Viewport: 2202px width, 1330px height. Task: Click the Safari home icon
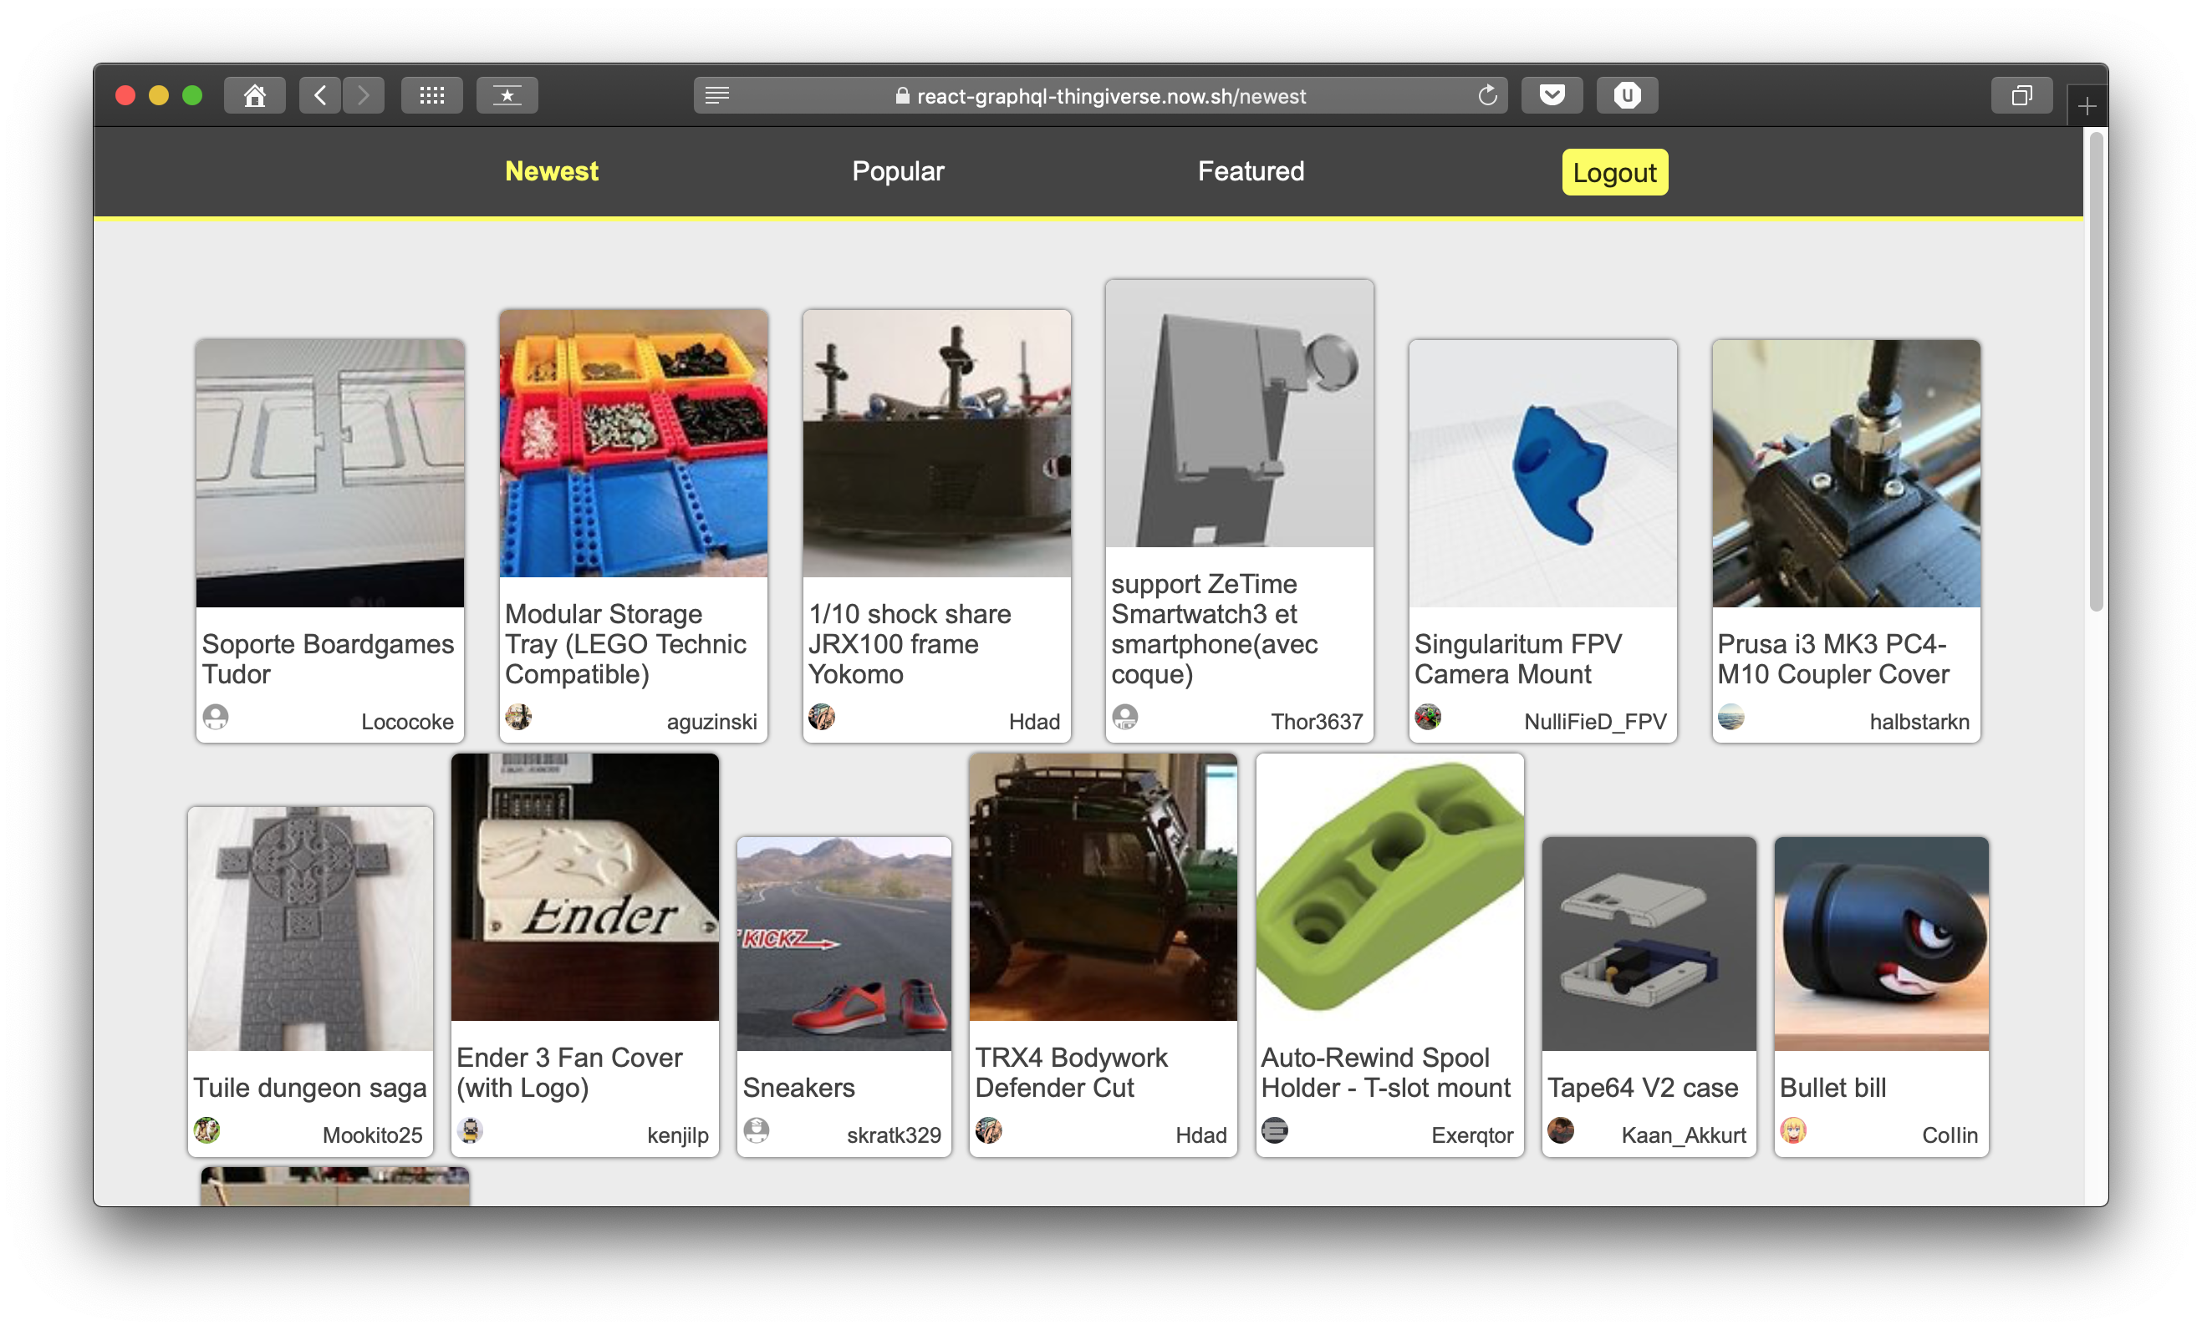tap(255, 95)
